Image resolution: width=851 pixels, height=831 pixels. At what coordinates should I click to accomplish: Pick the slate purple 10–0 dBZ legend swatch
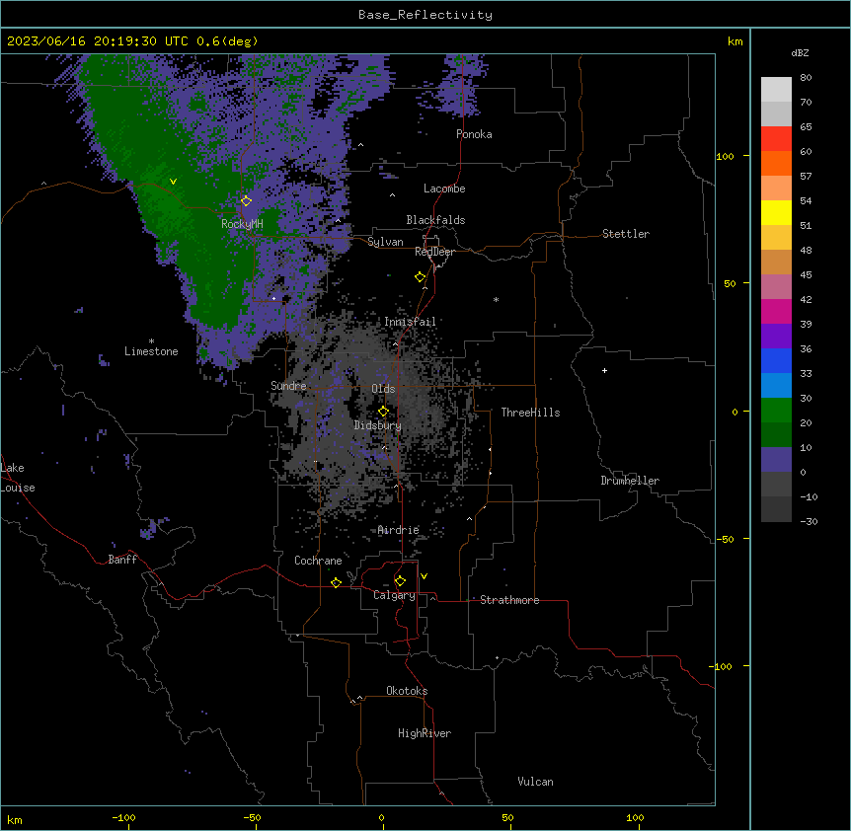click(776, 460)
